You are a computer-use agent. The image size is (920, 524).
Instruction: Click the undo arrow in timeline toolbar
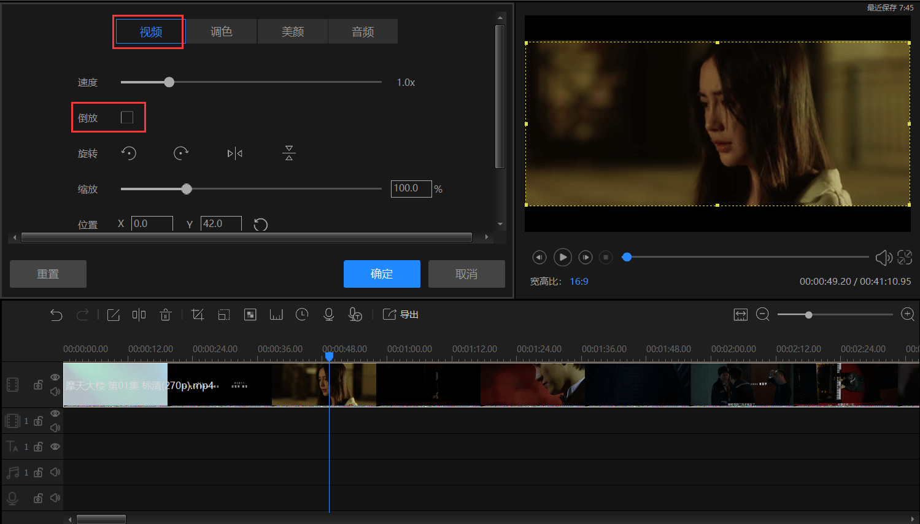tap(56, 315)
